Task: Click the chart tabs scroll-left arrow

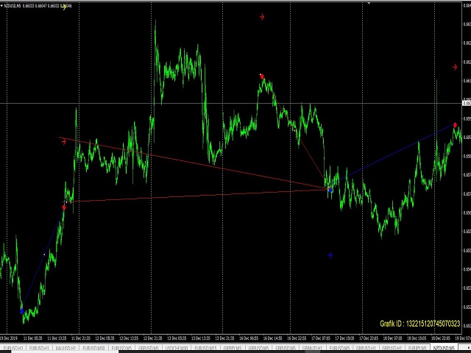Action: click(468, 348)
